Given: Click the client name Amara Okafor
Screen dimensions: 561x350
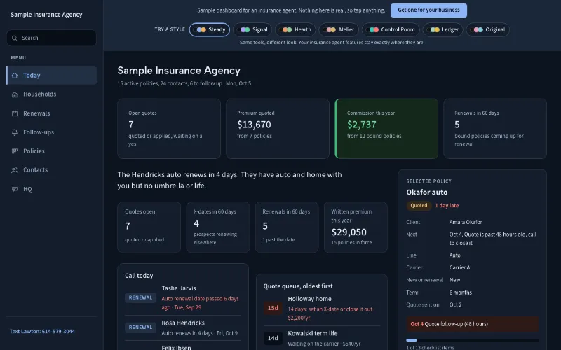Looking at the screenshot, I should pos(466,222).
